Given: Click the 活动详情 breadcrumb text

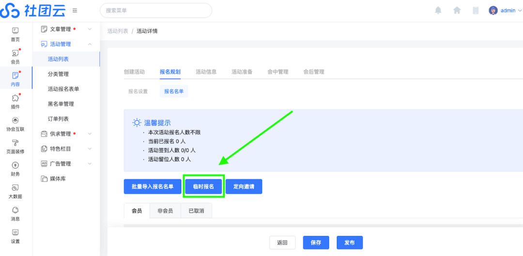Looking at the screenshot, I should [x=147, y=31].
